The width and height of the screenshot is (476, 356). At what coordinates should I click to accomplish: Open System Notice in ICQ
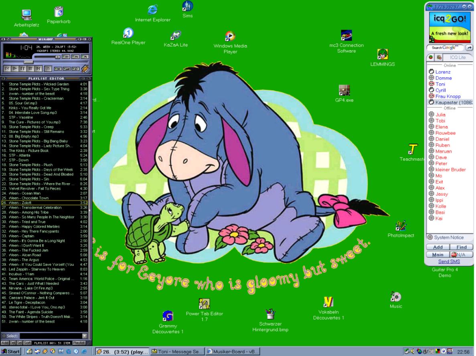[449, 237]
